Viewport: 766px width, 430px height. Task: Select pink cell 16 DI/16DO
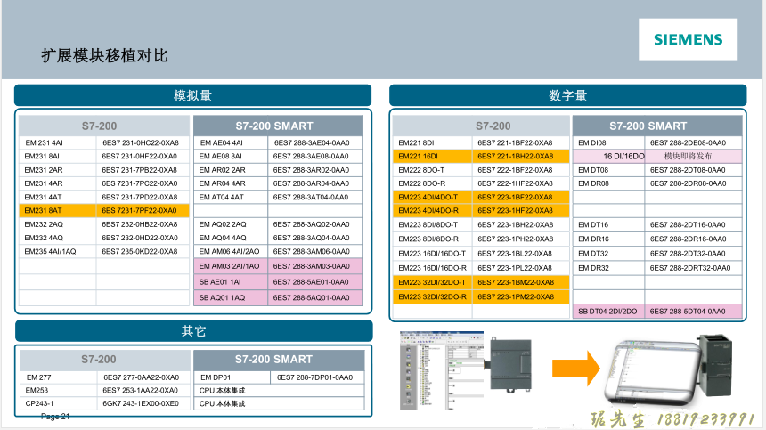(608, 156)
